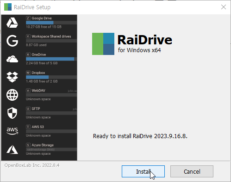The image size is (231, 182).
Task: Click 'Ready to install RaiDrive 2023.9.16.8.' text
Action: coord(140,136)
